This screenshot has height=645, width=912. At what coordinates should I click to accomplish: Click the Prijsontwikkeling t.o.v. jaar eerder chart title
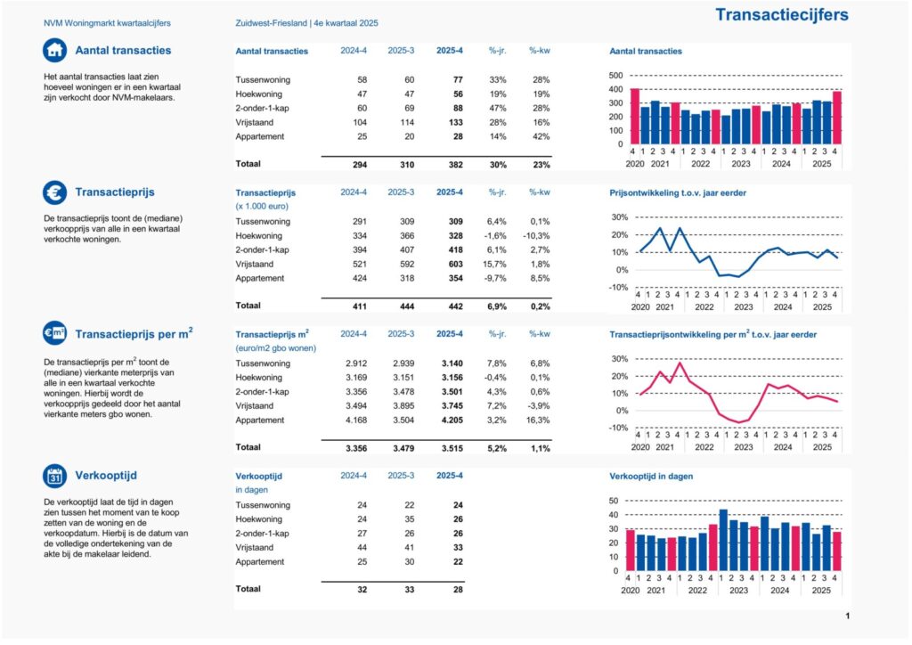[677, 192]
